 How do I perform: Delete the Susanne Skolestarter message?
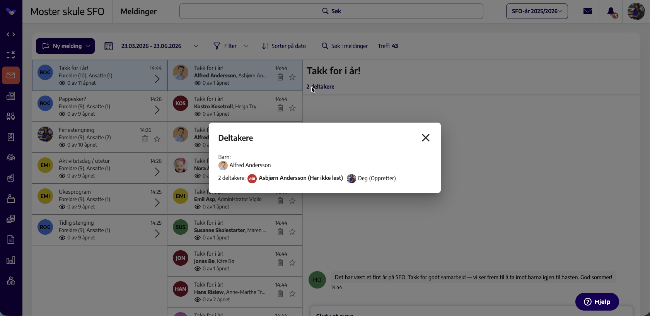(280, 232)
